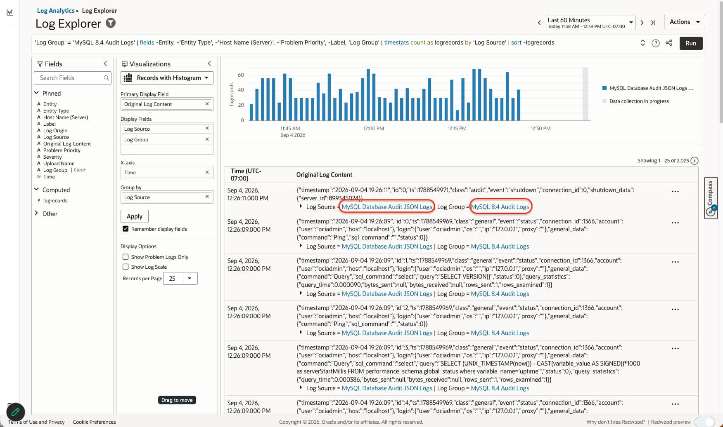Open the Log Analytics breadcrumb link
Image resolution: width=723 pixels, height=427 pixels.
pyautogui.click(x=56, y=11)
